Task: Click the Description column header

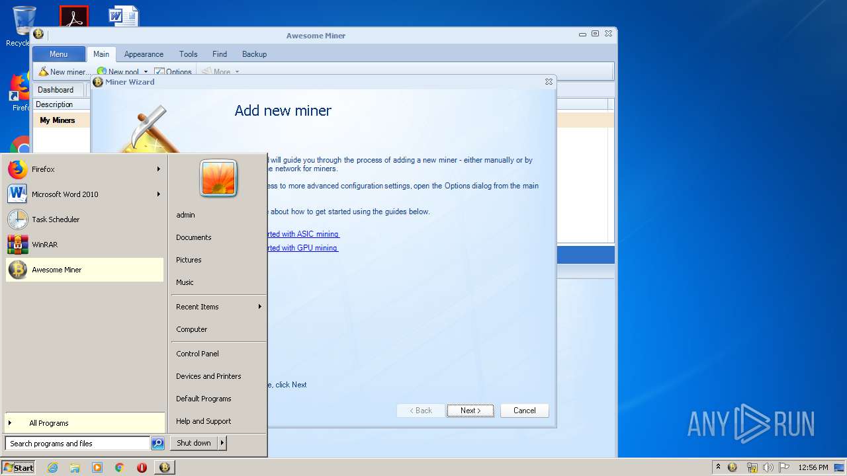Action: click(61, 104)
